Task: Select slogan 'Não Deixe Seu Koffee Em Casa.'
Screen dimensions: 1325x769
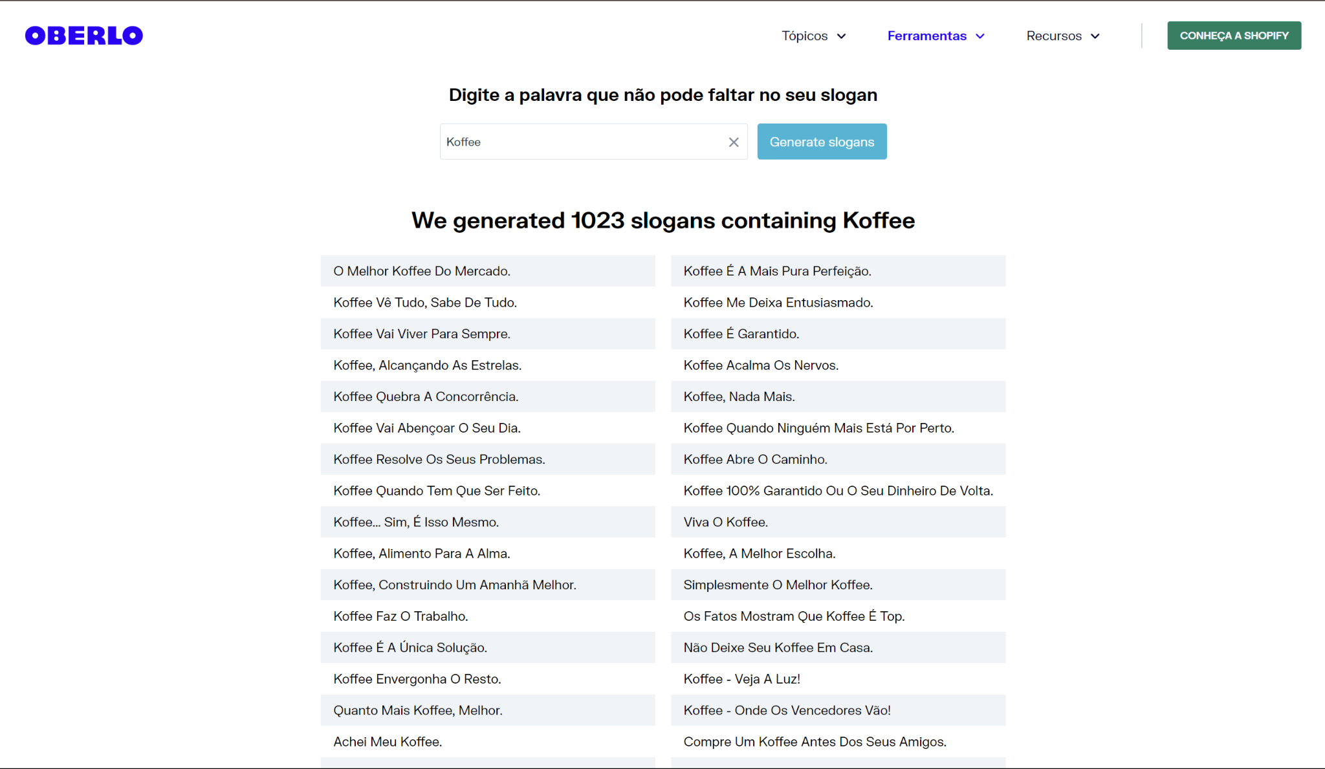Action: coord(838,647)
